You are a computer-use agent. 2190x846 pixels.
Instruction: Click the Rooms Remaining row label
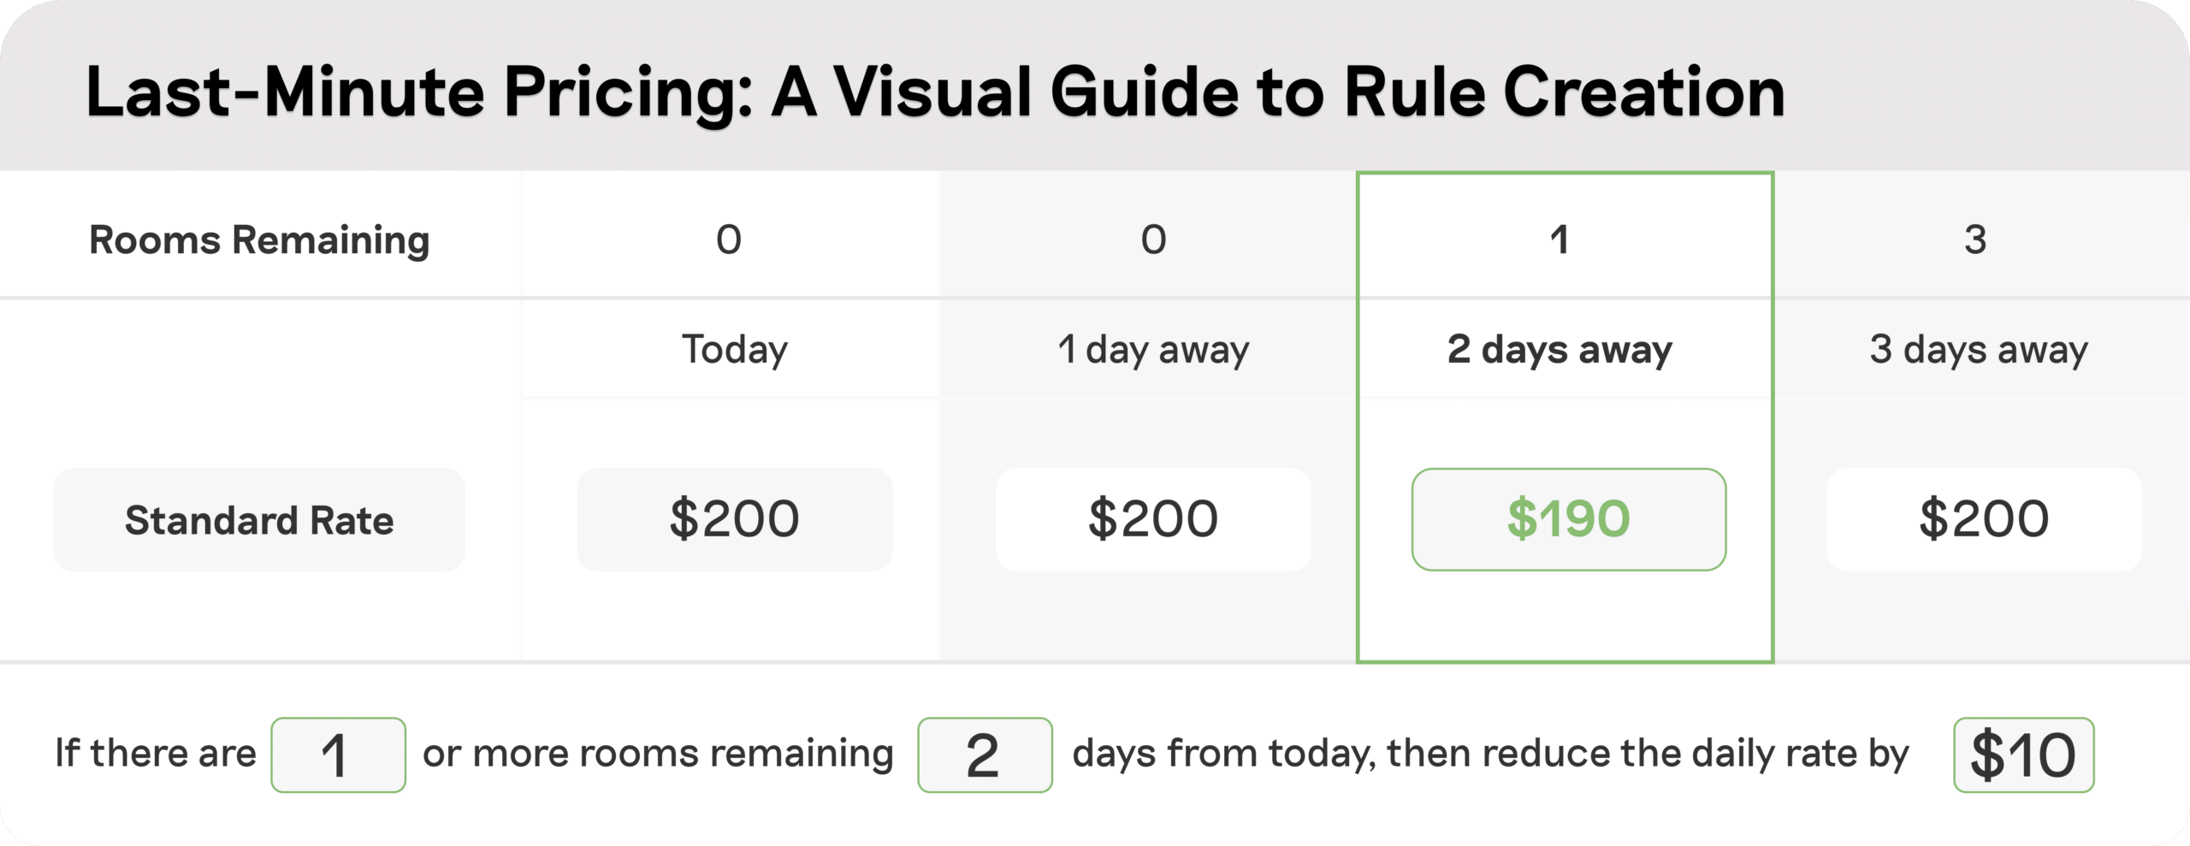click(259, 240)
